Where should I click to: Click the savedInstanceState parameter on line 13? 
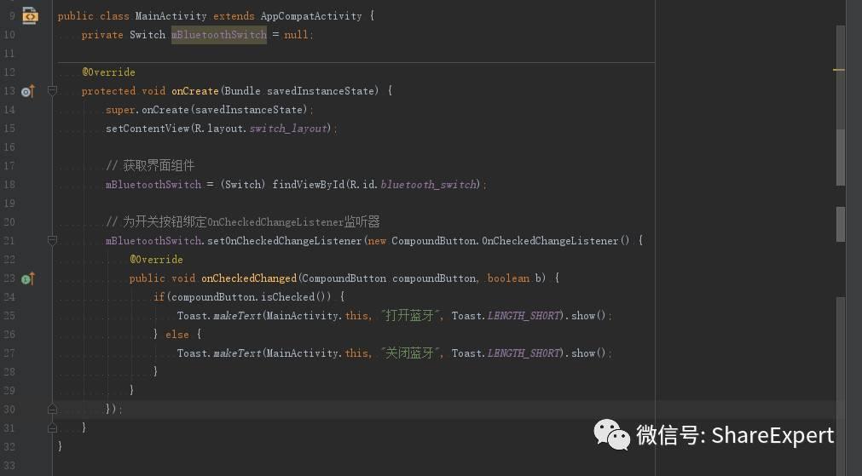tap(321, 91)
